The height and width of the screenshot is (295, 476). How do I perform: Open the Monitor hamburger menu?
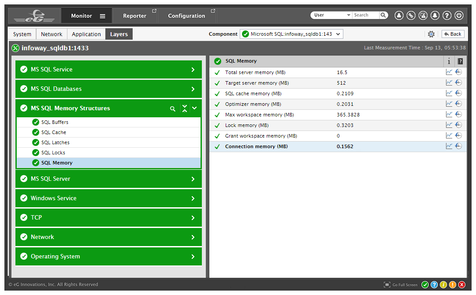[x=103, y=16]
